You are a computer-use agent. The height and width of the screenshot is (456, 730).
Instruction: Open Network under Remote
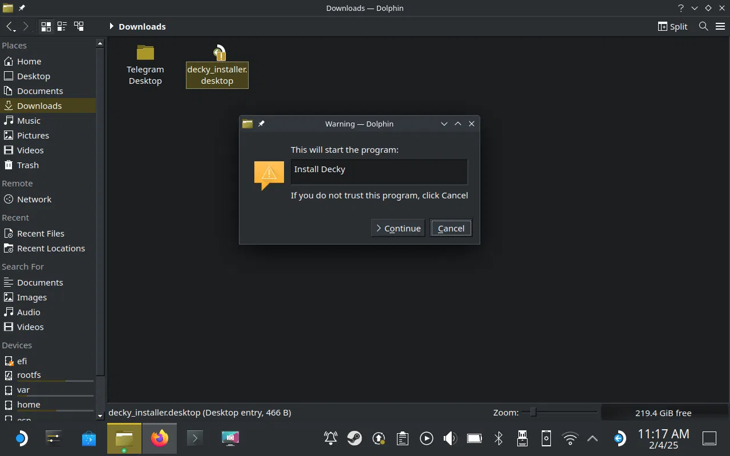pyautogui.click(x=48, y=199)
